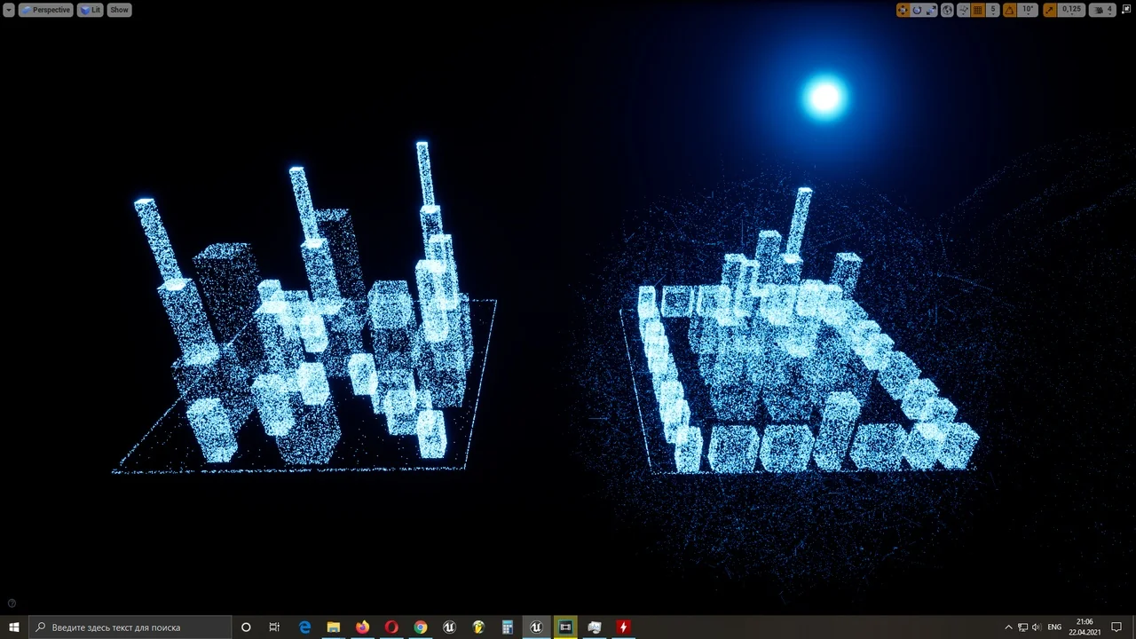1136x639 pixels.
Task: Open the Perspective view mode menu
Action: 45,10
